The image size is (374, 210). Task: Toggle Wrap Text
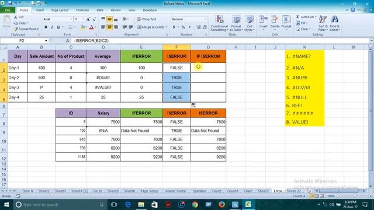[147, 19]
